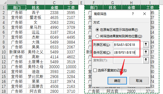Click cell 3710 in column I
This screenshot has width=163, height=94.
click(x=150, y=91)
